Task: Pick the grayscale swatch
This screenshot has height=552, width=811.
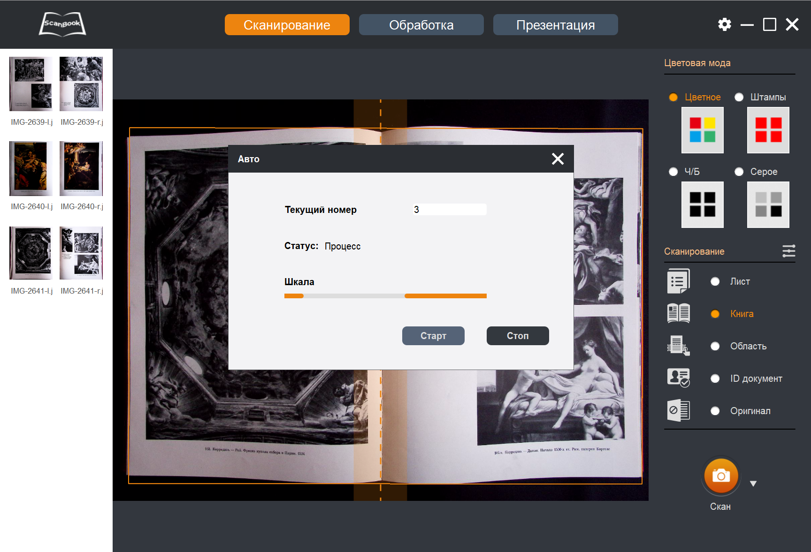Action: (x=768, y=204)
